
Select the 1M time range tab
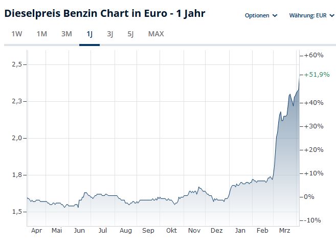pos(42,34)
